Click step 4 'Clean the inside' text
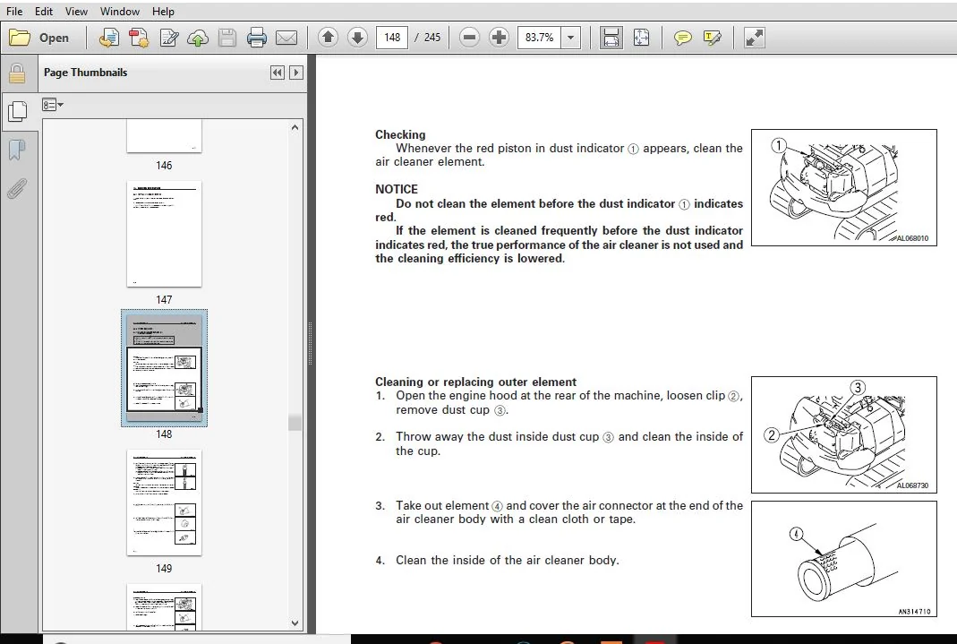 [x=508, y=560]
